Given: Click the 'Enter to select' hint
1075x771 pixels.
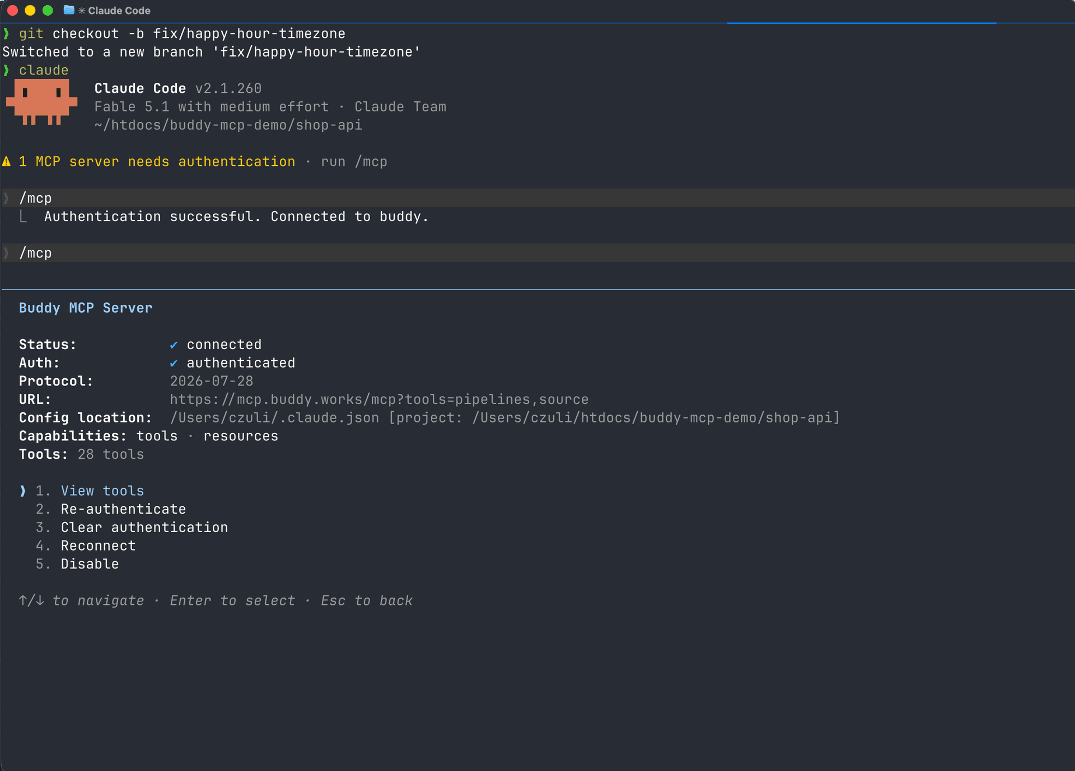Looking at the screenshot, I should (232, 600).
